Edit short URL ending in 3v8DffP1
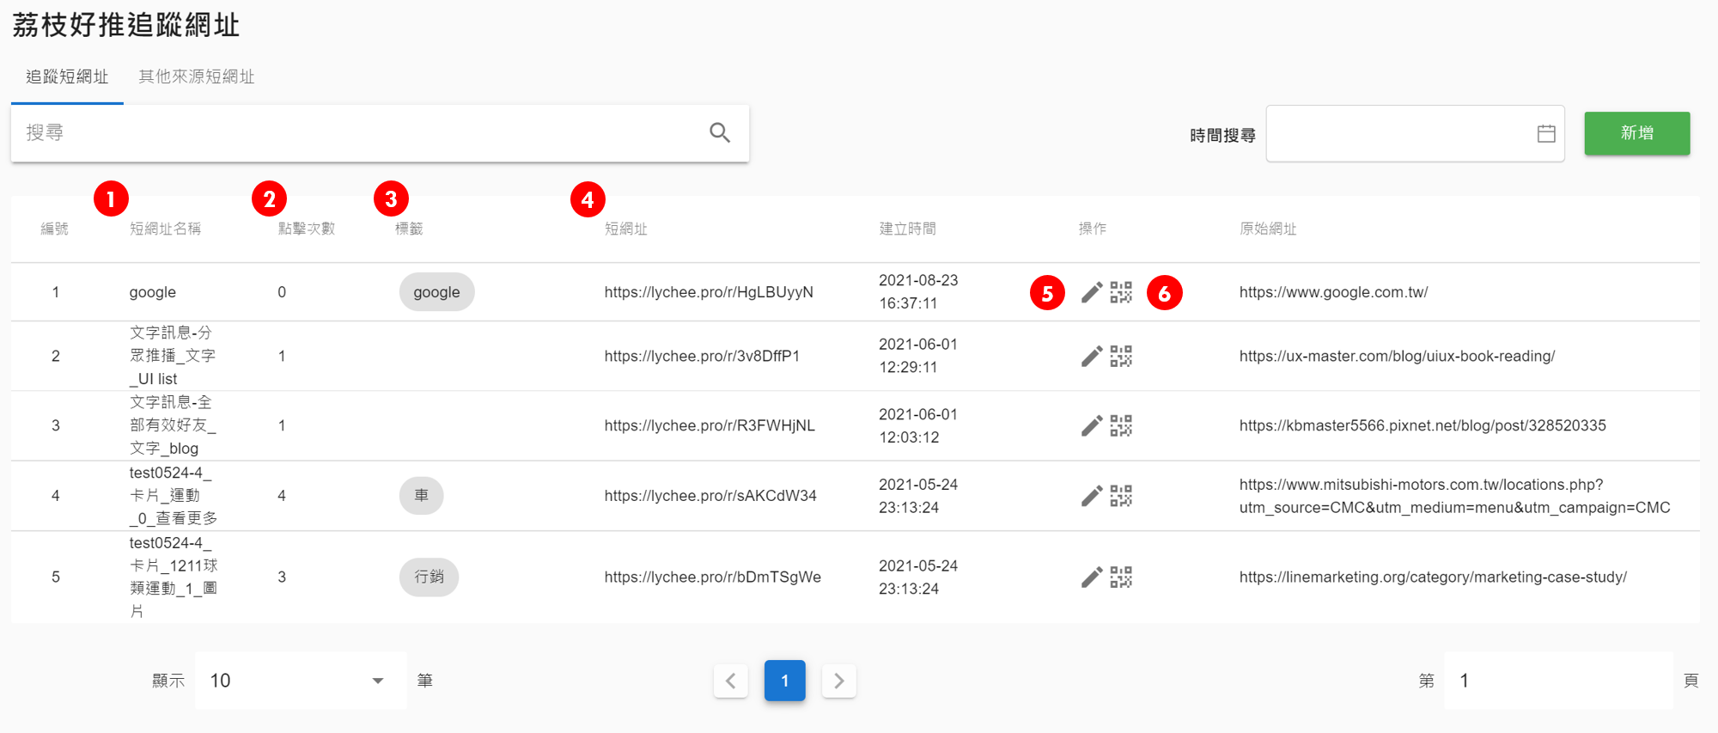Image resolution: width=1718 pixels, height=733 pixels. click(x=1091, y=356)
